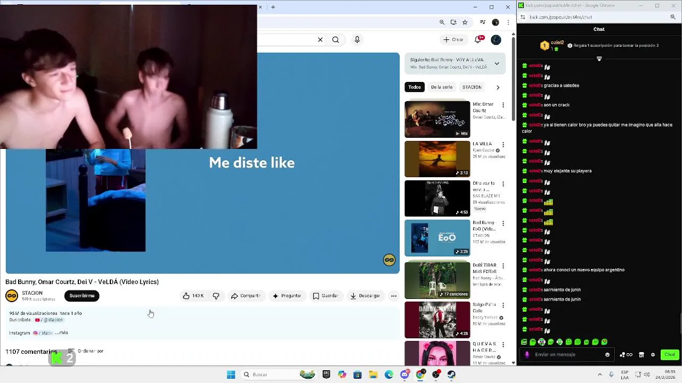
Task: Expand description with ...más
Action: (62, 333)
